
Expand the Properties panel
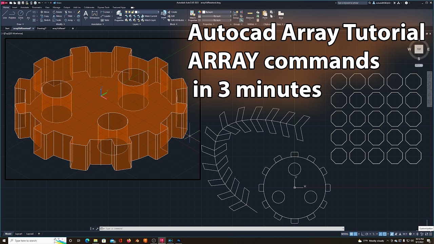click(x=208, y=24)
